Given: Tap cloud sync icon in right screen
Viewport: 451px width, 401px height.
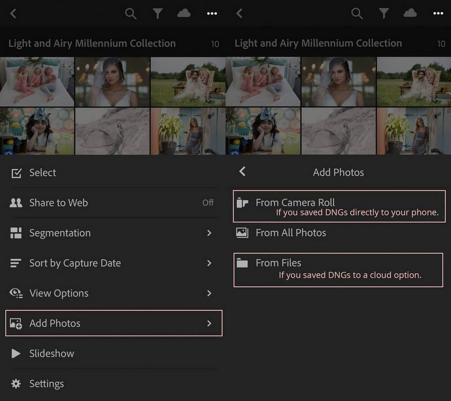Looking at the screenshot, I should [410, 14].
